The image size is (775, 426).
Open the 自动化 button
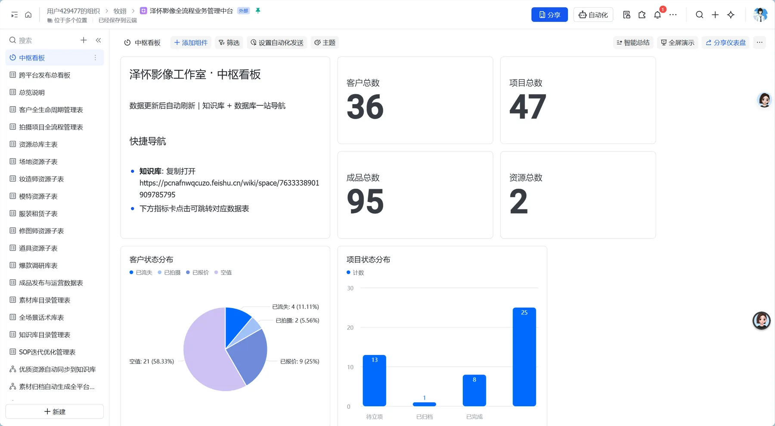pos(593,15)
